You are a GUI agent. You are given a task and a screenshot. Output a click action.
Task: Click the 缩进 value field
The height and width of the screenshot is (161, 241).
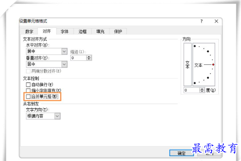[78, 58]
